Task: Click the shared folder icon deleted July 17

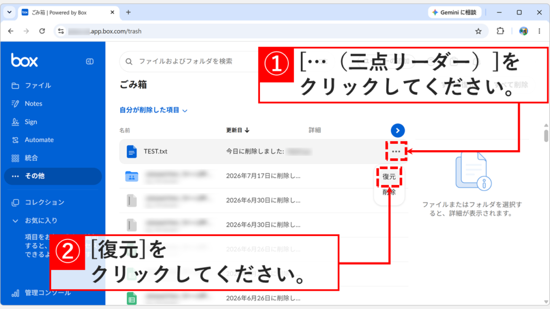Action: [x=132, y=176]
